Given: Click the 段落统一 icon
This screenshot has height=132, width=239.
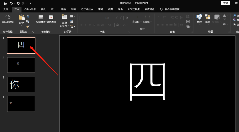Looking at the screenshot, I should tap(147, 17).
